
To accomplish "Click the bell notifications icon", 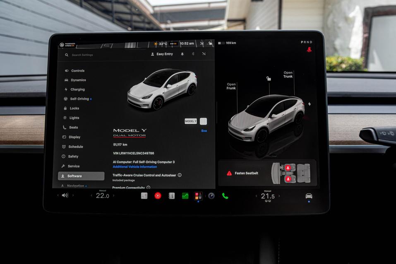I will pos(182,54).
